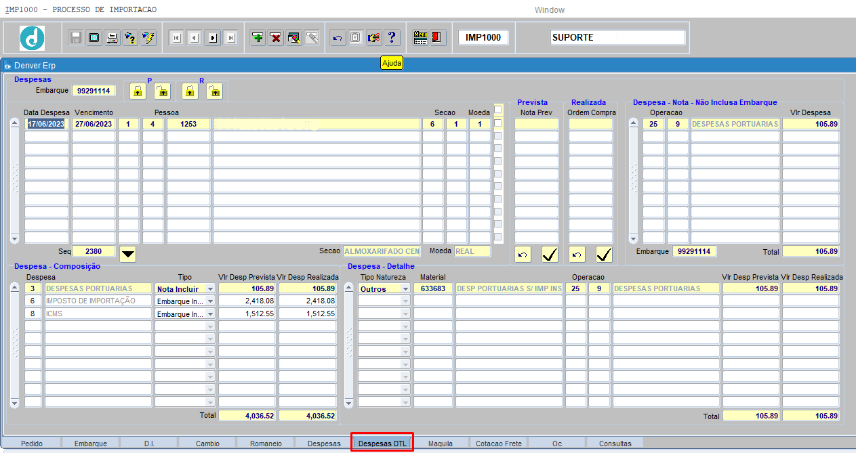The height and width of the screenshot is (453, 856).
Task: Switch to the Pedido tab
Action: (x=32, y=444)
